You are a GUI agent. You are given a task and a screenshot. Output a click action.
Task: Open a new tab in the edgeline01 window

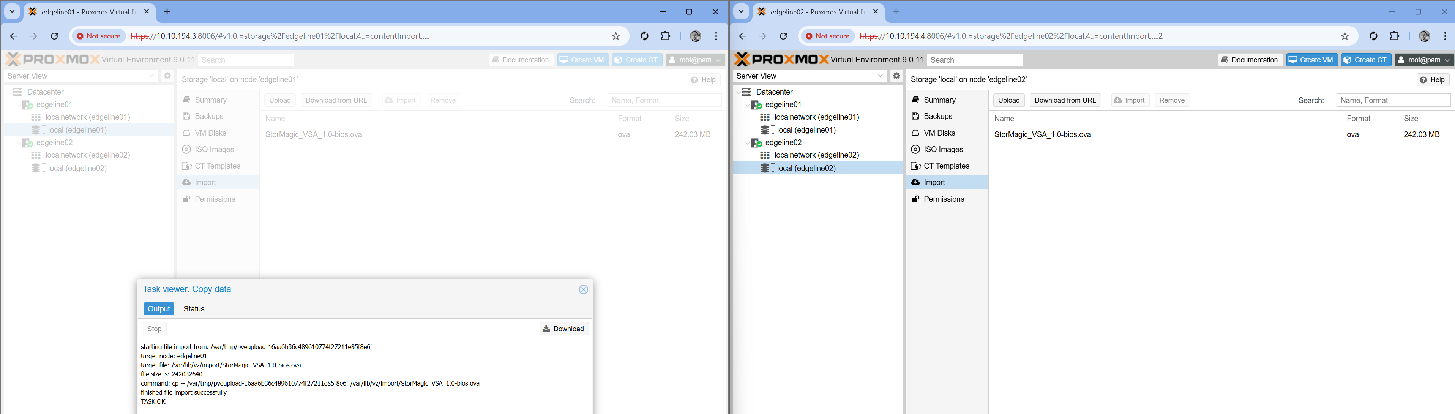[x=167, y=12]
